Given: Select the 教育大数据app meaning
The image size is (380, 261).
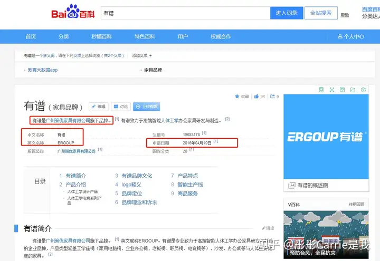Looking at the screenshot, I should 43,70.
